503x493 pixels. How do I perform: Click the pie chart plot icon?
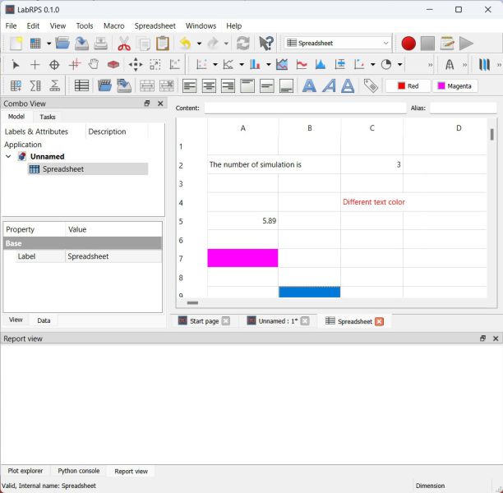pos(386,65)
